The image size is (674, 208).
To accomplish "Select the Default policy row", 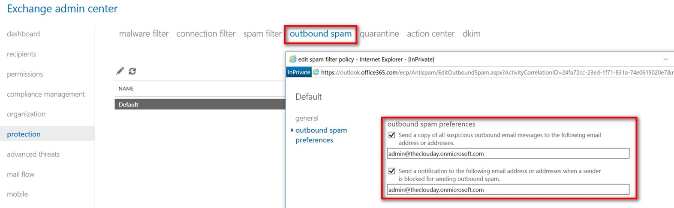I will coord(200,104).
